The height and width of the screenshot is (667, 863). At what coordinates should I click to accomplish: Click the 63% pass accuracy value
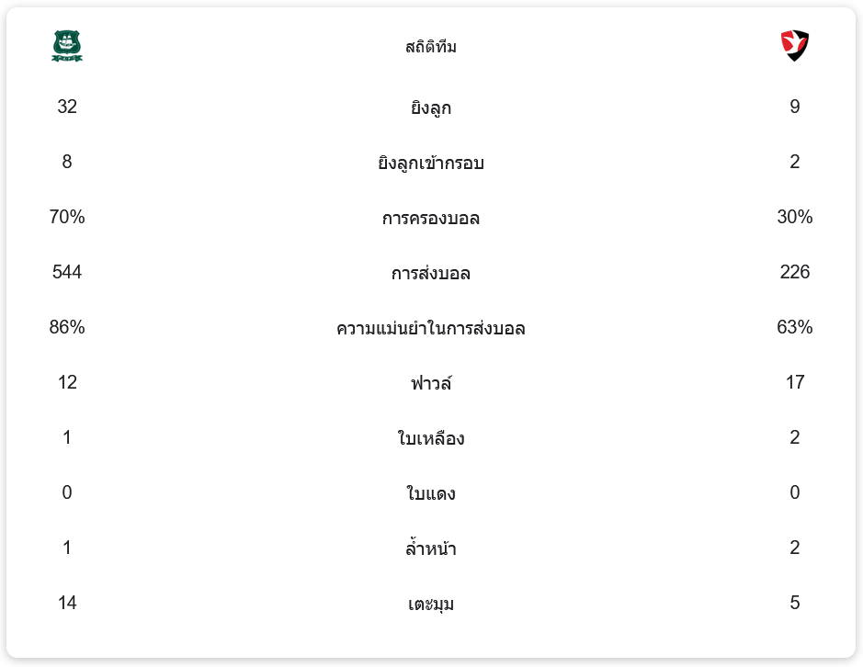(794, 327)
